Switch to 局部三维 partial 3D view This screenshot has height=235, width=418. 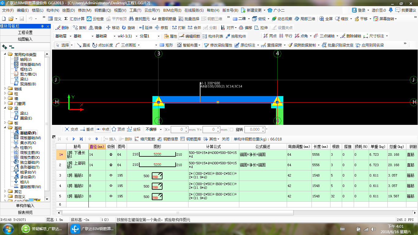pos(305,19)
